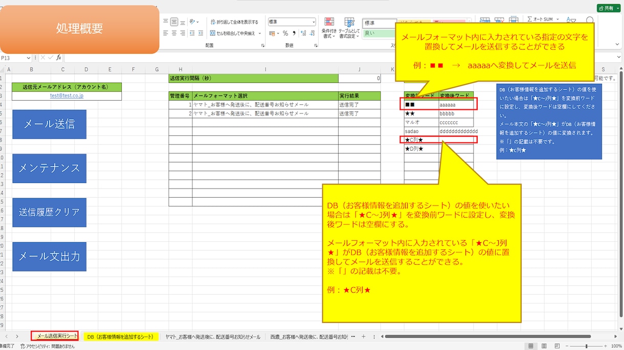This screenshot has height=350, width=624.
Task: Open アクセシビリティ: 問題ありません status
Action: (47, 346)
